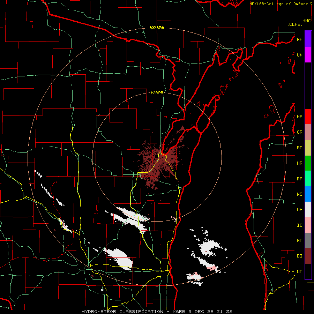The image size is (314, 314).
Task: Click the gray GC legend color swatch
Action: click(308, 240)
